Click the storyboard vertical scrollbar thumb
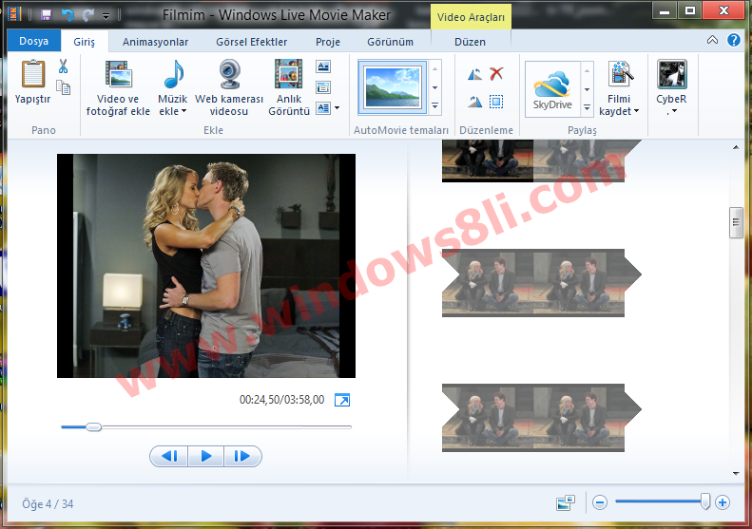Screen dimensions: 752x529 736,222
